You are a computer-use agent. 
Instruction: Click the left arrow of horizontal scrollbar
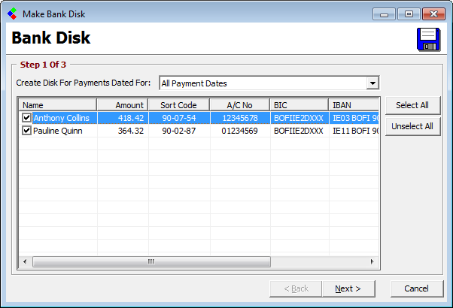26,261
